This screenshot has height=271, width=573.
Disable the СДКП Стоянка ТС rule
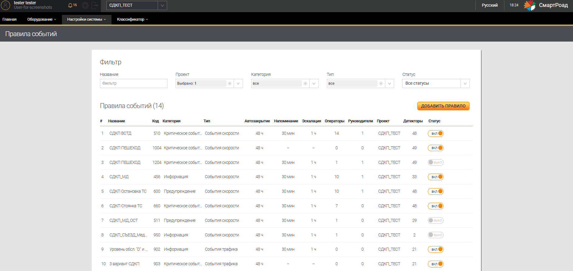[x=436, y=206]
